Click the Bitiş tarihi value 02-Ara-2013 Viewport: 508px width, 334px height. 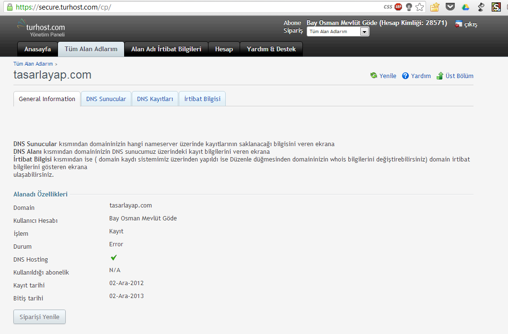pos(127,296)
